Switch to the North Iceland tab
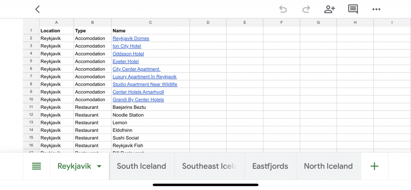Viewport: 411px width, 190px height. [328, 166]
